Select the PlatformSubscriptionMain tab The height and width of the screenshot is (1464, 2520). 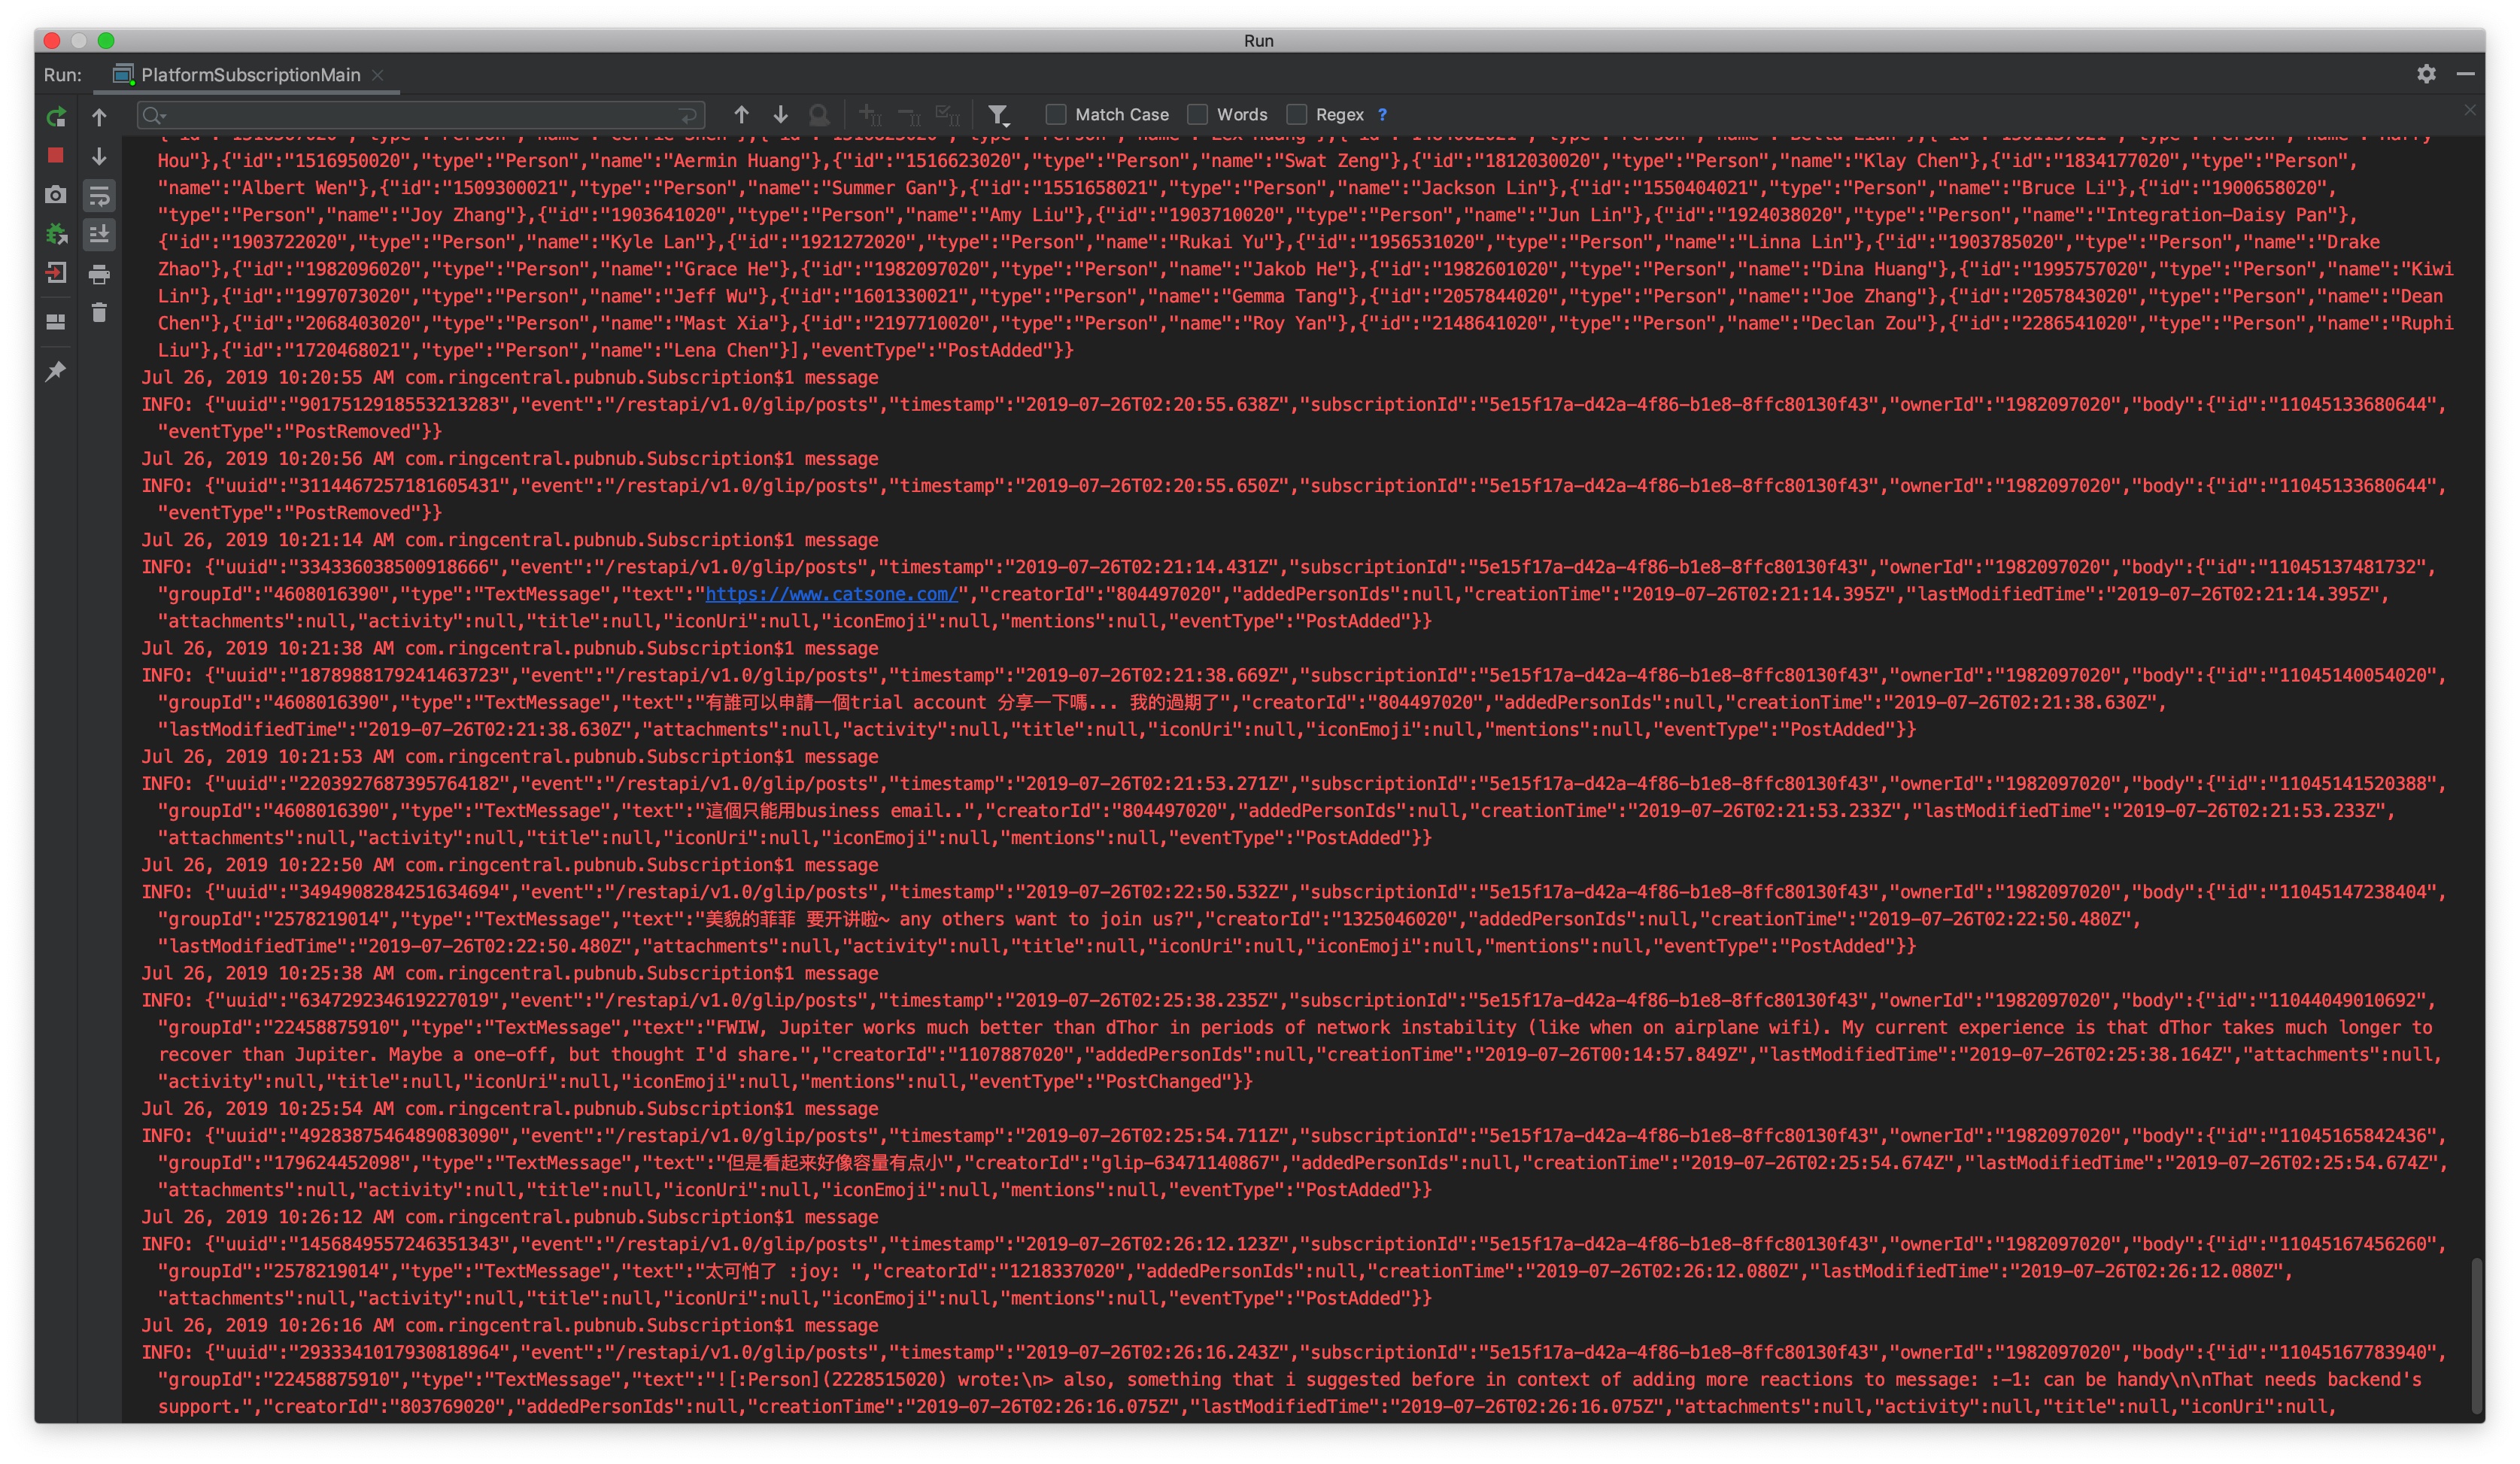pyautogui.click(x=250, y=75)
